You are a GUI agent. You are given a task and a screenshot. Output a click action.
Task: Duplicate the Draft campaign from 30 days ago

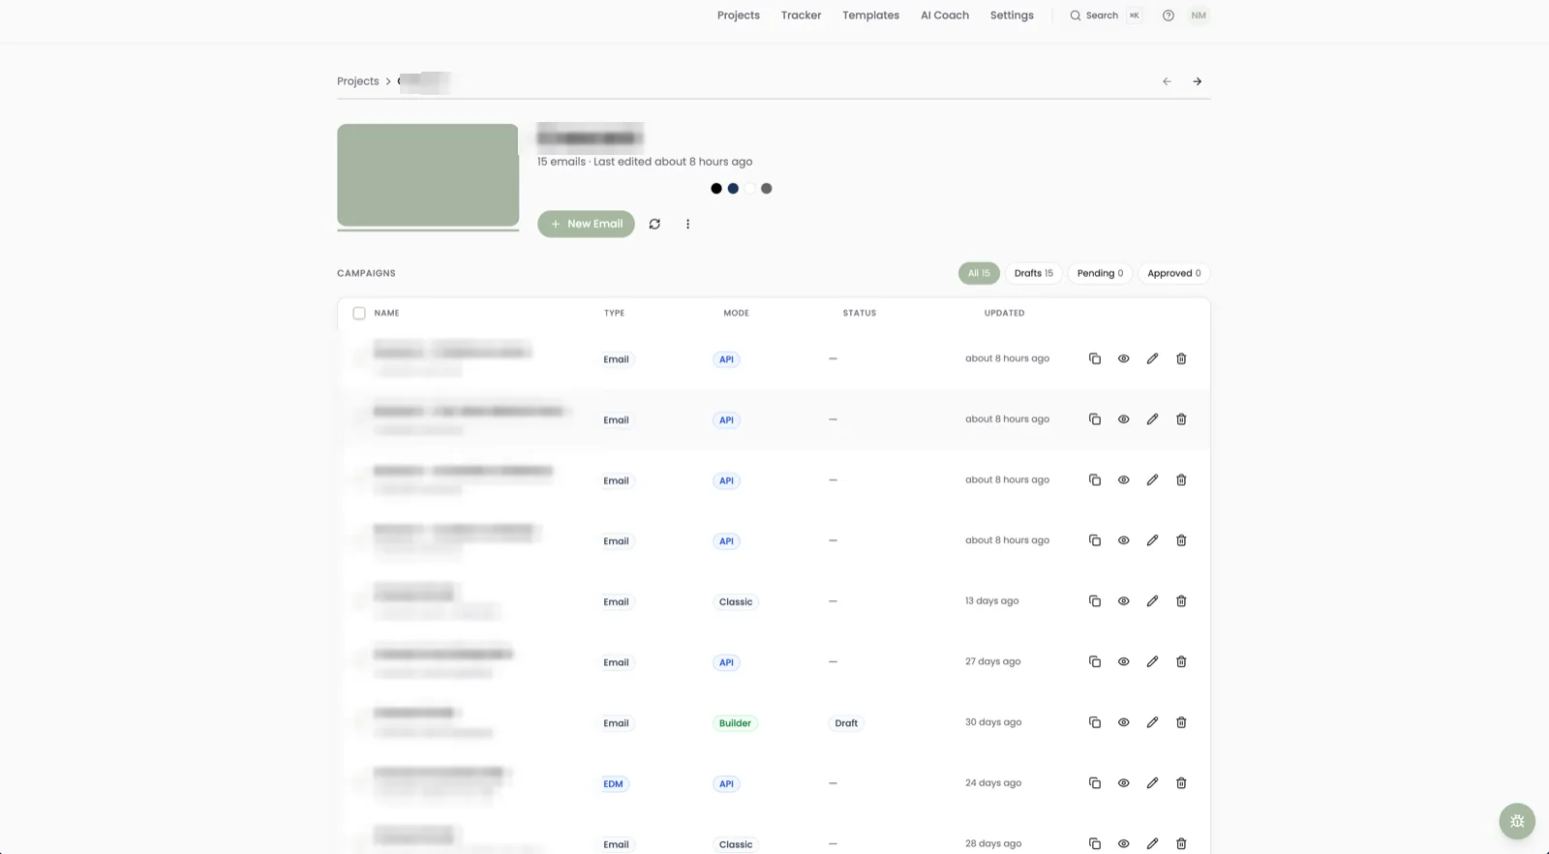1095,722
